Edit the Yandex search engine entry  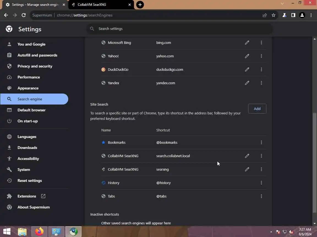[x=247, y=83]
